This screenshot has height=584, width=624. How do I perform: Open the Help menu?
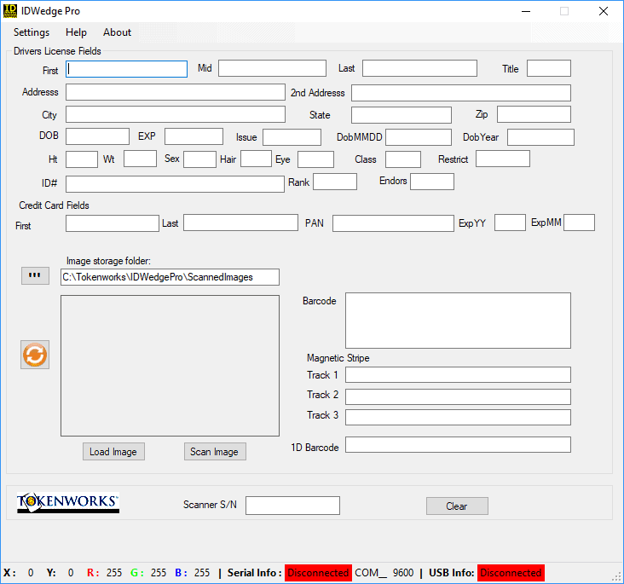pyautogui.click(x=76, y=32)
